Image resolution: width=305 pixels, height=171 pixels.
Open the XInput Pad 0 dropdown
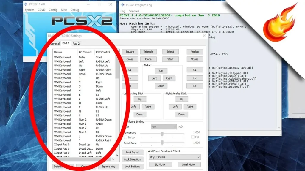(x=175, y=157)
